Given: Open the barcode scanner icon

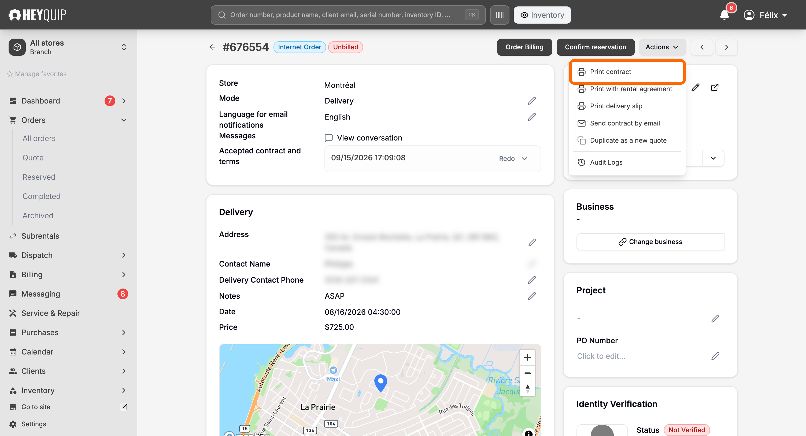Looking at the screenshot, I should pyautogui.click(x=499, y=15).
